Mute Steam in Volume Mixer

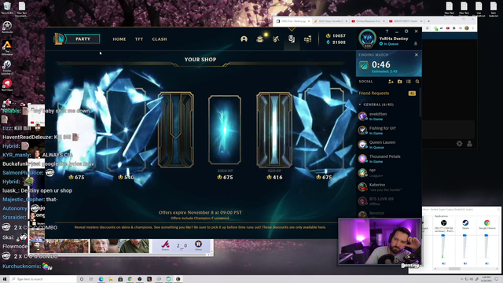tap(465, 263)
